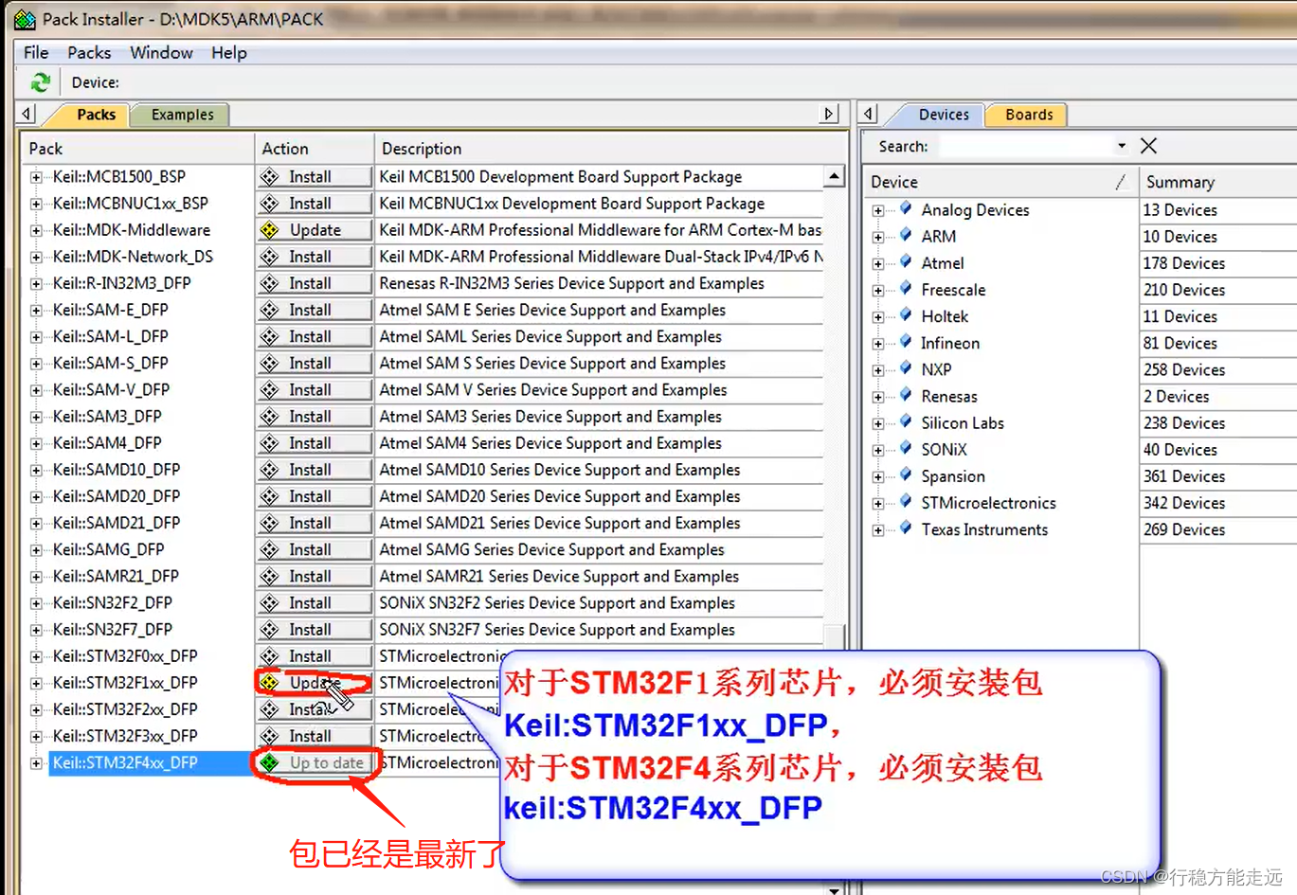Click the Analog Devices vendor icon
1297x895 pixels.
pyautogui.click(x=906, y=208)
